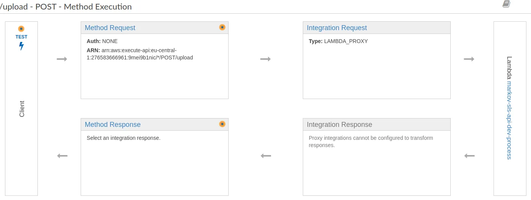This screenshot has width=531, height=200.
Task: Open the documentation book icon
Action: click(x=506, y=4)
